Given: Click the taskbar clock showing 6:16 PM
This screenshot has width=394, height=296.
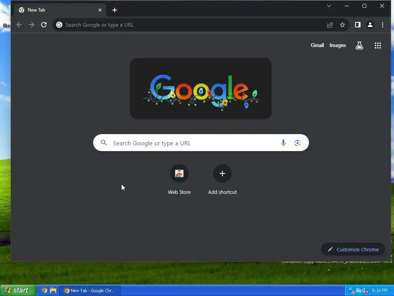Looking at the screenshot, I should 380,291.
